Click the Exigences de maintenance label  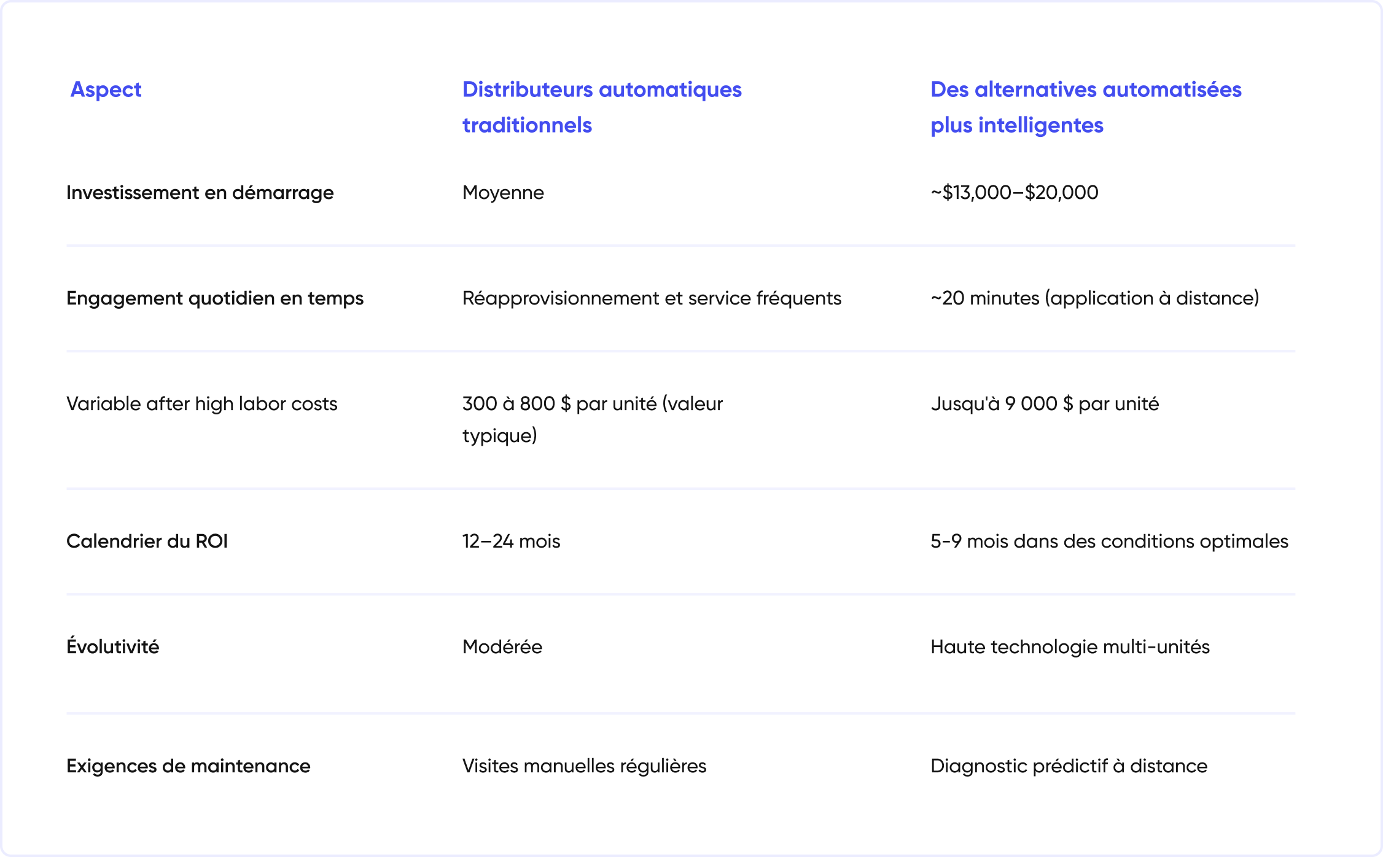[x=188, y=766]
